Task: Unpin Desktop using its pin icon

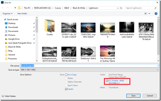Action: pyautogui.click(x=34, y=23)
